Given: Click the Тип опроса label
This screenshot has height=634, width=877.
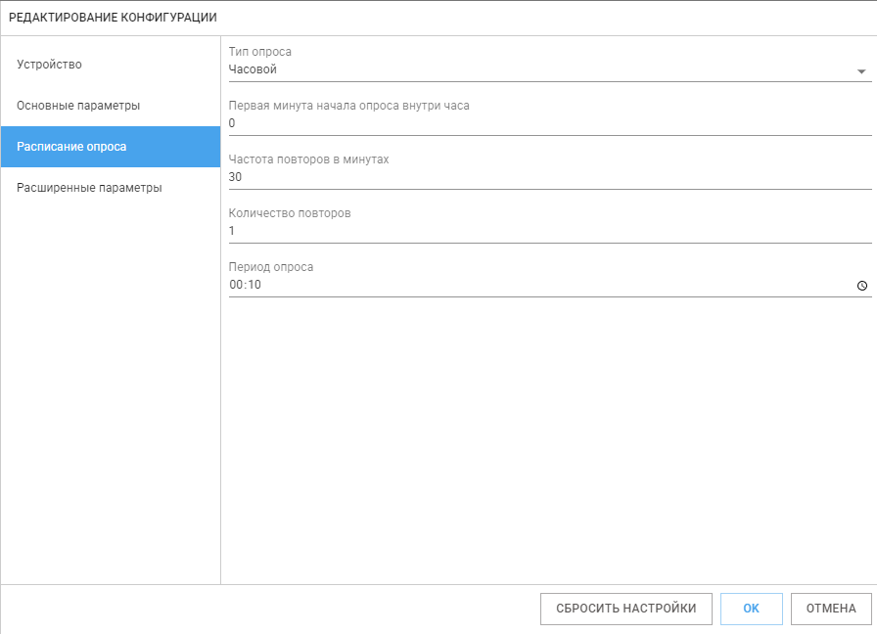Looking at the screenshot, I should click(x=260, y=52).
